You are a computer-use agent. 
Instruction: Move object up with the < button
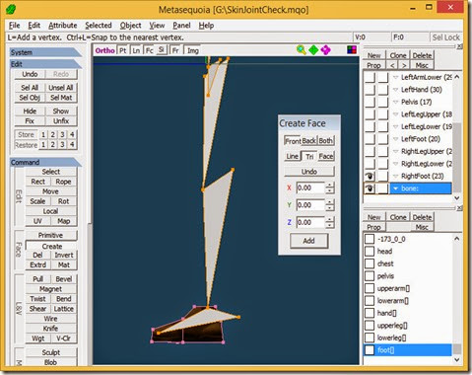[x=392, y=65]
